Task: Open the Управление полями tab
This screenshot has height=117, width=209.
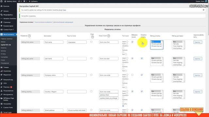Action: [26, 22]
